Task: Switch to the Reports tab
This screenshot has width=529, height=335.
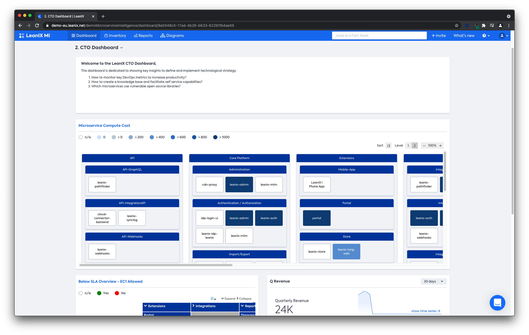Action: click(x=143, y=36)
